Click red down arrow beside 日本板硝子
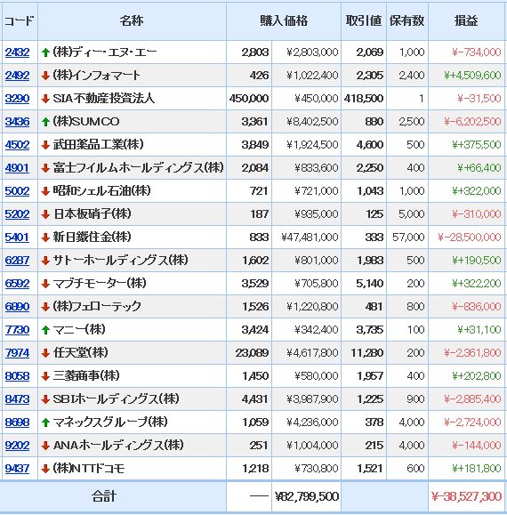This screenshot has width=507, height=515. [45, 214]
